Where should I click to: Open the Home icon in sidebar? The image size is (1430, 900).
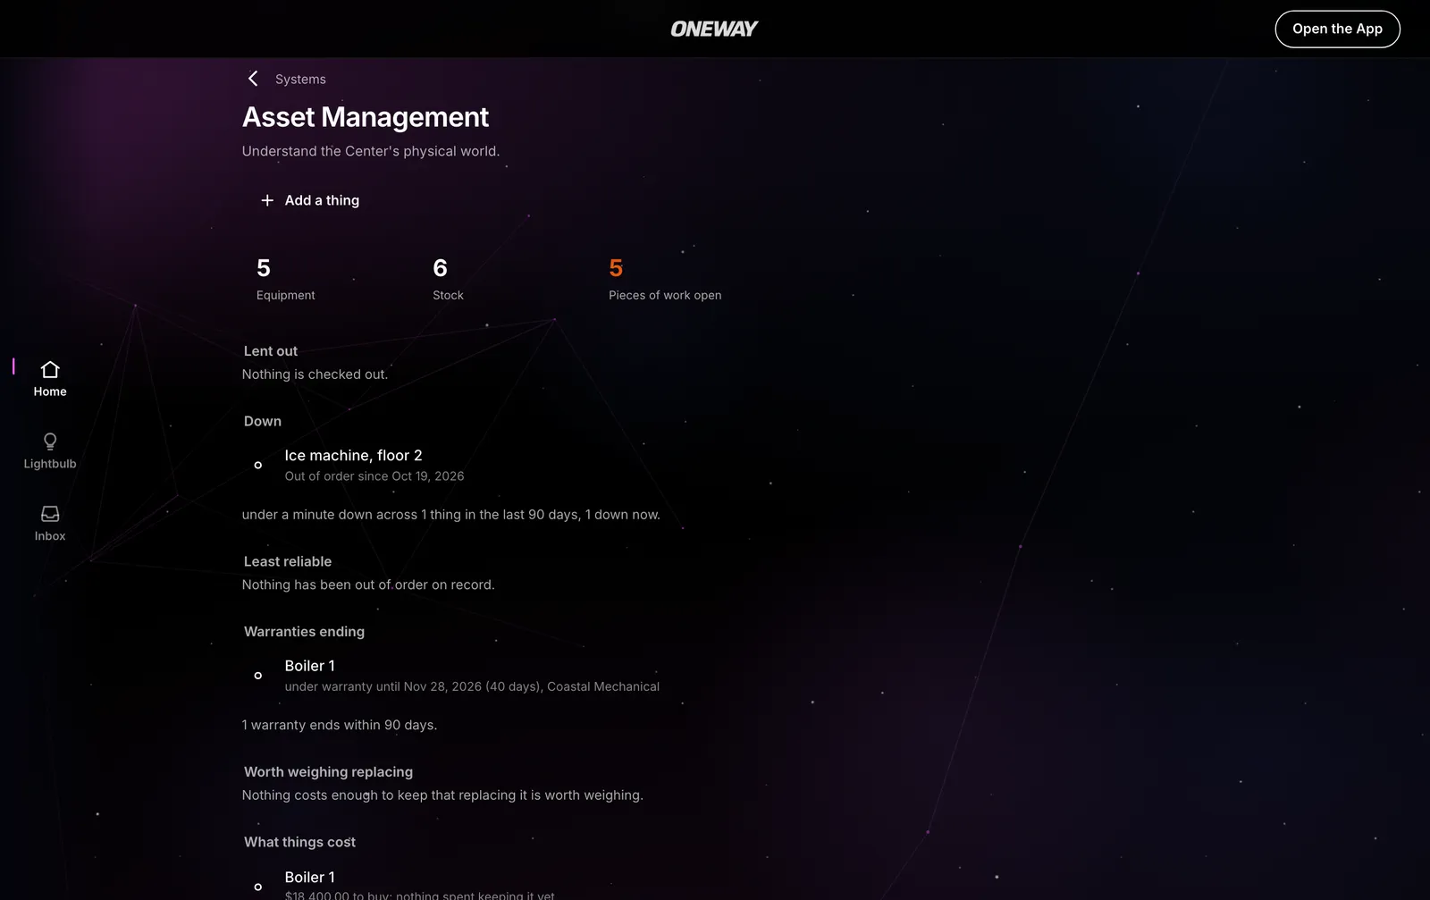click(50, 369)
